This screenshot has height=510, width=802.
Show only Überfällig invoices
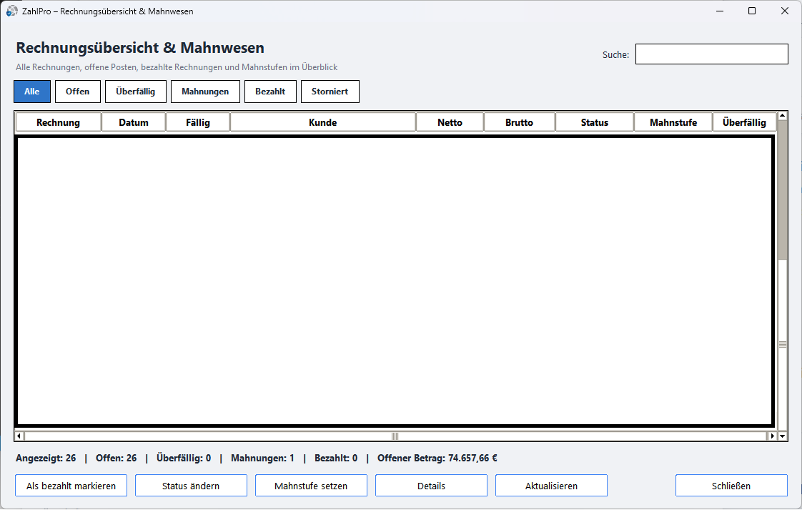136,92
